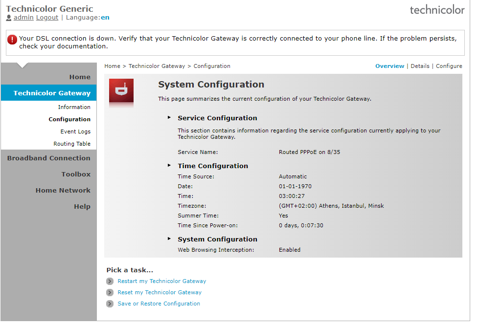Click the red DSL error alert icon
Image resolution: width=479 pixels, height=327 pixels.
coord(12,40)
